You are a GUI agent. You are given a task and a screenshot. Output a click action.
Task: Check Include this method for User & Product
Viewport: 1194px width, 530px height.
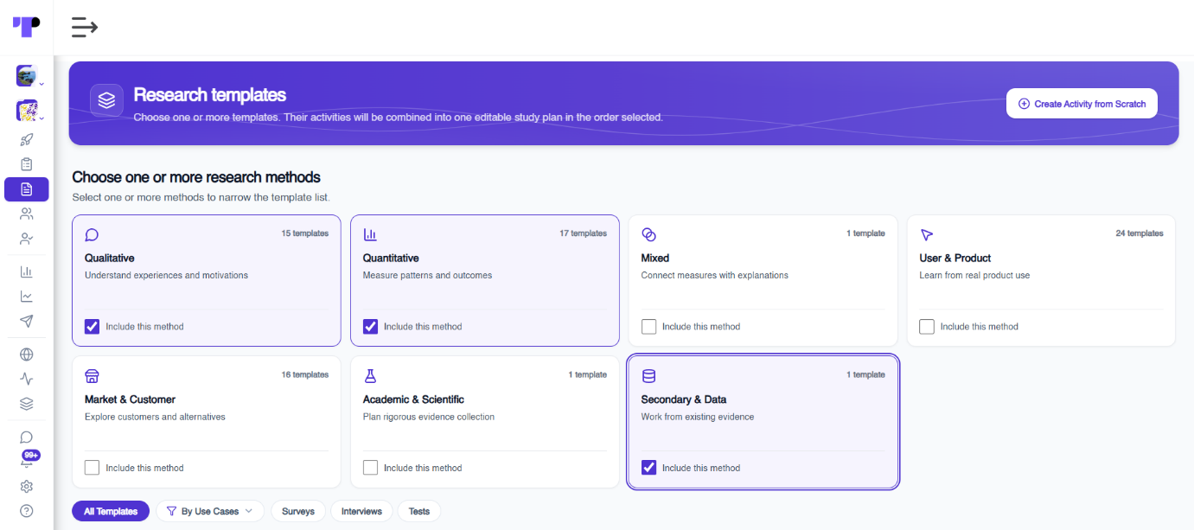click(927, 327)
